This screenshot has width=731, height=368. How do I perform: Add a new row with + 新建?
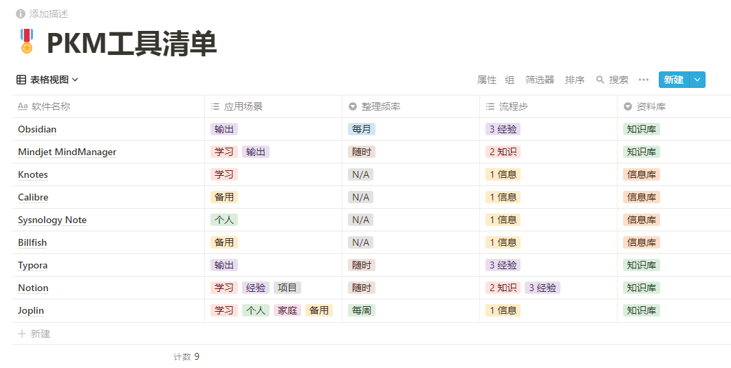34,334
